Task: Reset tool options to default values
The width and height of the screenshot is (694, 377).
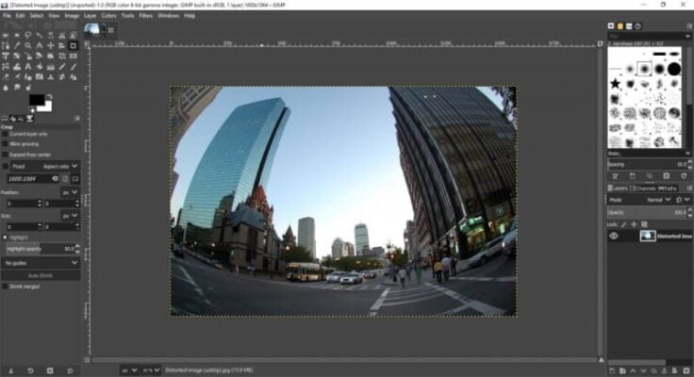Action: pos(70,370)
